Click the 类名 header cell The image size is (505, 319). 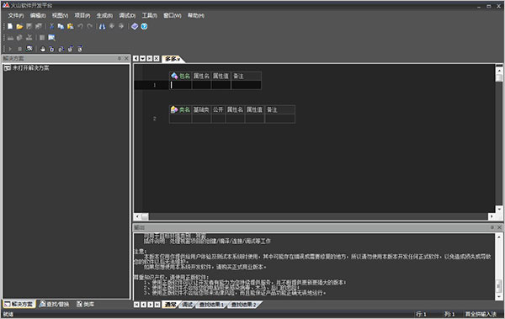click(180, 110)
